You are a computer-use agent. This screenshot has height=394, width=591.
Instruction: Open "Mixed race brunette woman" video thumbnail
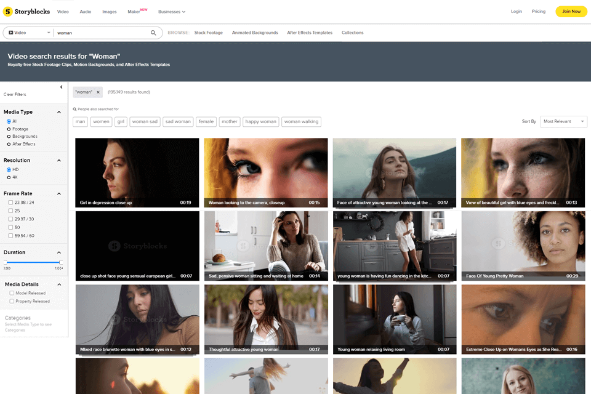click(137, 320)
